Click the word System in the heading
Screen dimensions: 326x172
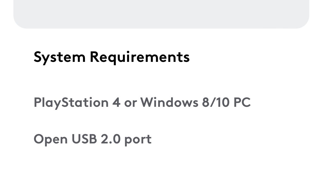pos(60,57)
